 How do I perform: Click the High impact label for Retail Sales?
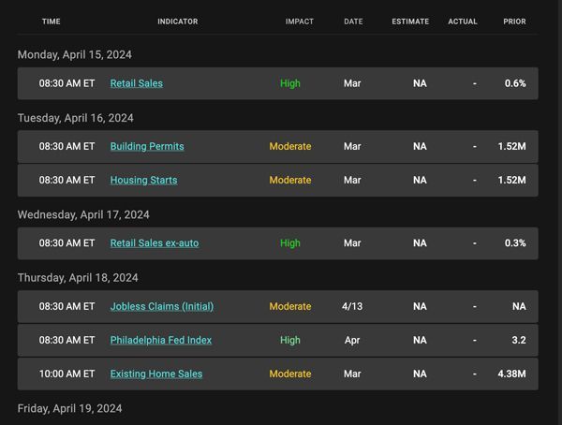[290, 83]
